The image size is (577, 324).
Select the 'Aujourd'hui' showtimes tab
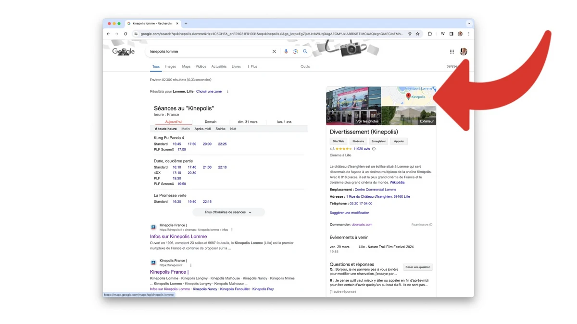tap(174, 122)
